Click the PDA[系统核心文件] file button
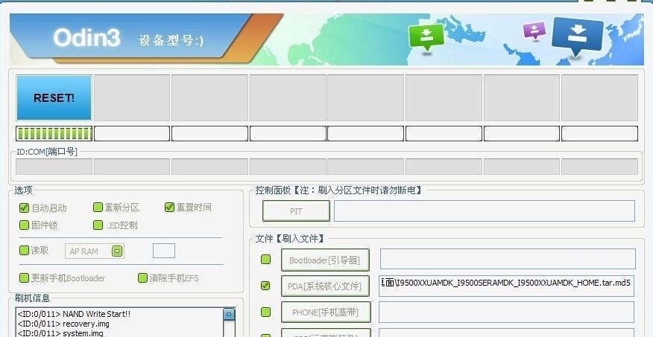This screenshot has width=653, height=337. coord(325,286)
